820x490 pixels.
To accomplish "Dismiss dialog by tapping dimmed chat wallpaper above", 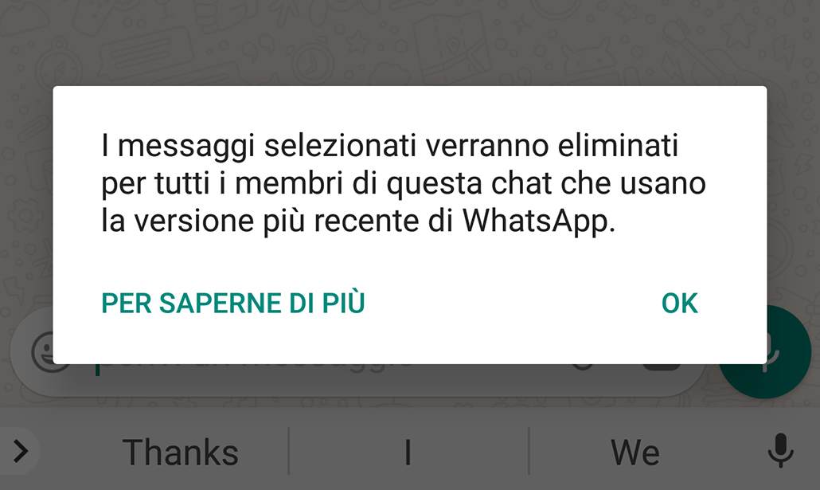I will (410, 42).
